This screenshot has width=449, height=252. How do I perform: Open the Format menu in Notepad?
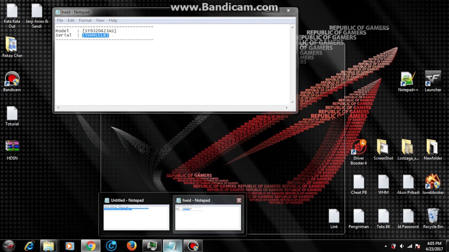click(x=85, y=20)
